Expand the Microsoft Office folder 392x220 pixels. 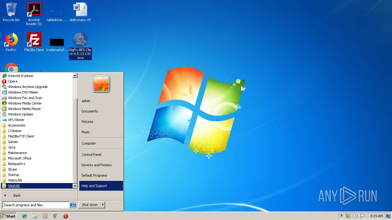(37, 158)
